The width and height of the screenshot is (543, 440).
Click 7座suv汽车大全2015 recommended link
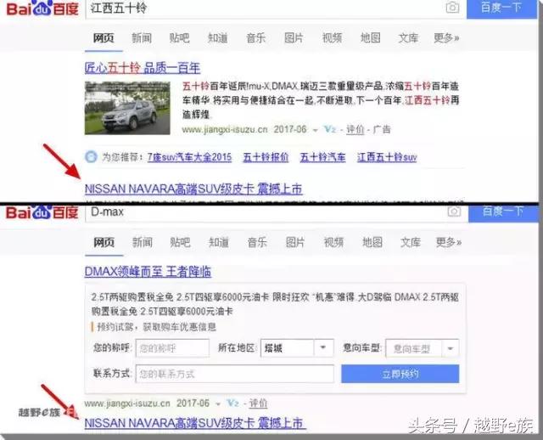pyautogui.click(x=189, y=157)
